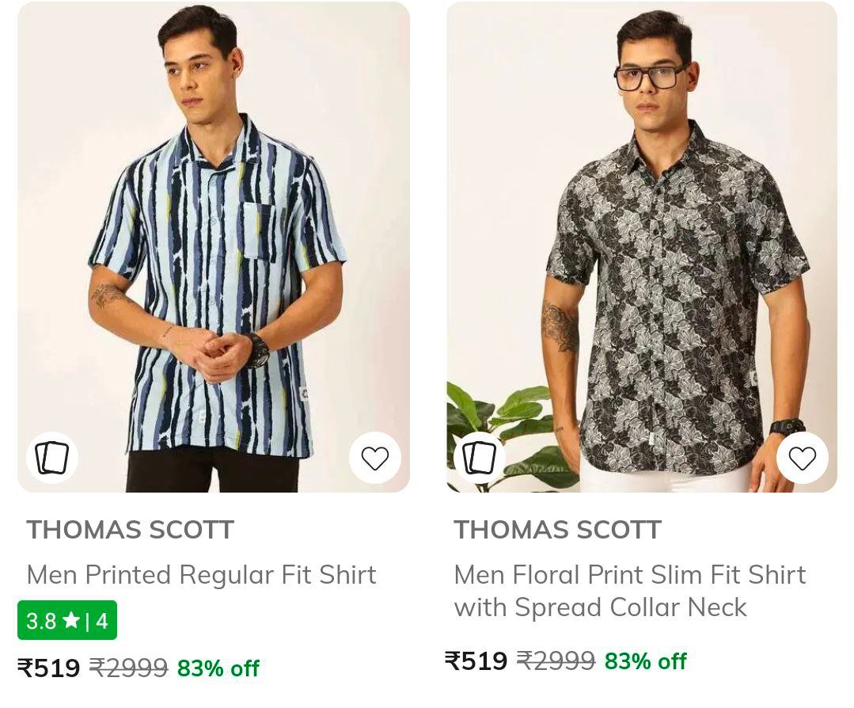This screenshot has height=708, width=854.
Task: Click the review count 4 in the rating badge
Action: tap(102, 621)
